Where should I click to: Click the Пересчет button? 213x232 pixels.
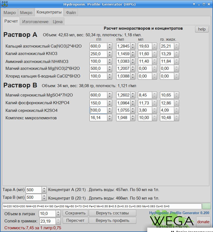point(75,220)
